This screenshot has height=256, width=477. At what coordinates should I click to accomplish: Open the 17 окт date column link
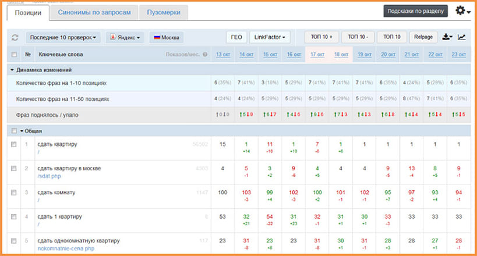tap(317, 55)
